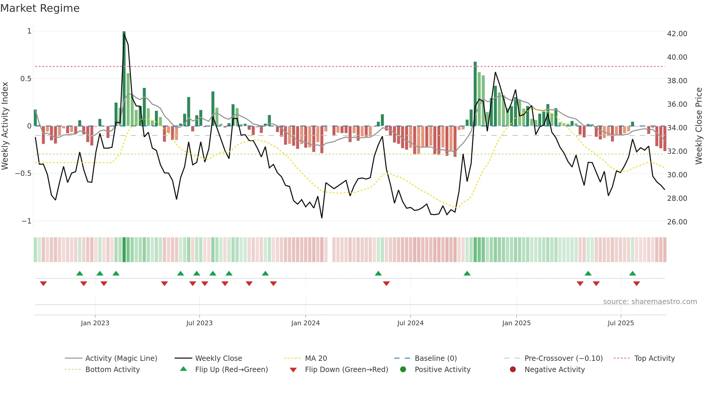Click the Jan 2023 x-axis label

pos(95,323)
